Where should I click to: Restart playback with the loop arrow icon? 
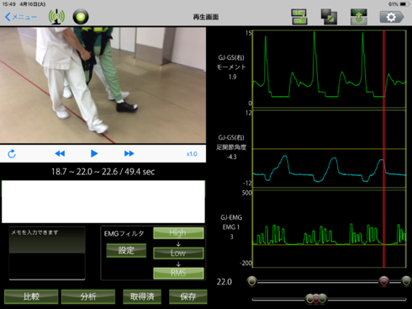12,154
